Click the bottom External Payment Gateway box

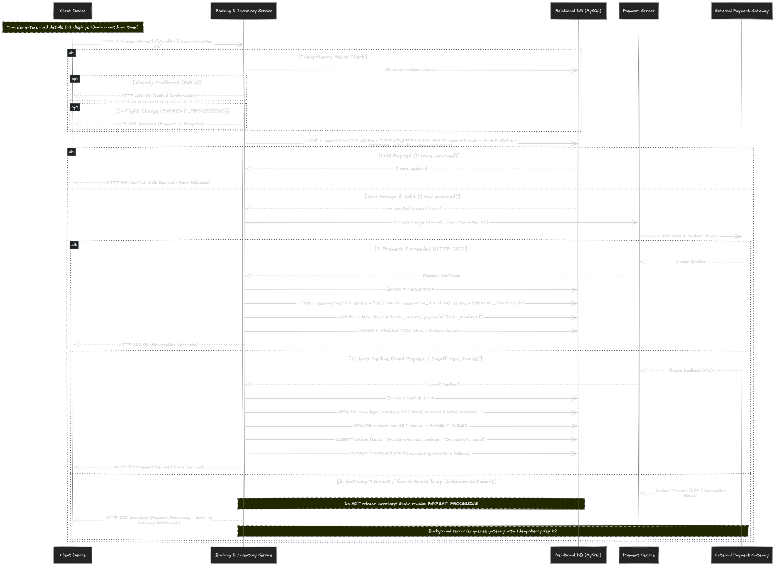coord(742,555)
